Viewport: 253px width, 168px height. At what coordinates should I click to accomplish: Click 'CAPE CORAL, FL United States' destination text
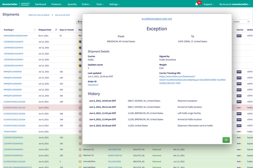click(x=193, y=41)
